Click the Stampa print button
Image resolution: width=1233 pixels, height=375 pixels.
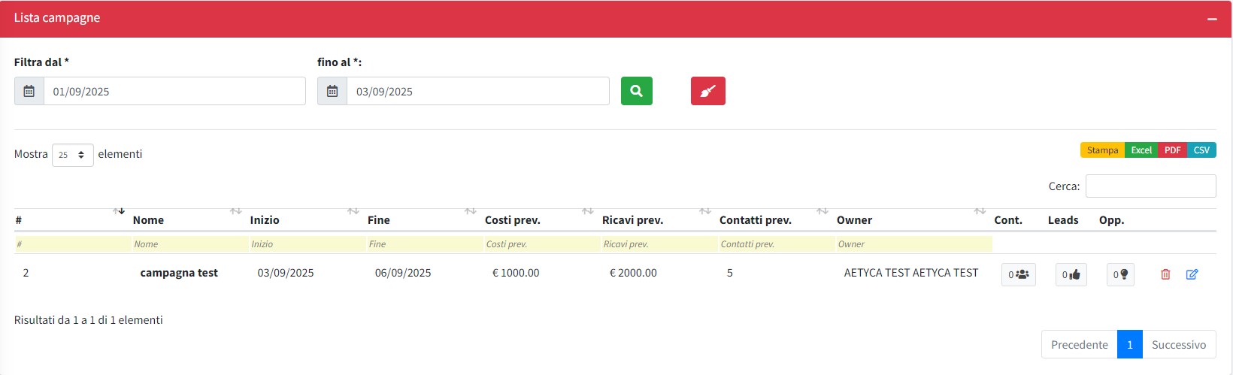tap(1102, 150)
